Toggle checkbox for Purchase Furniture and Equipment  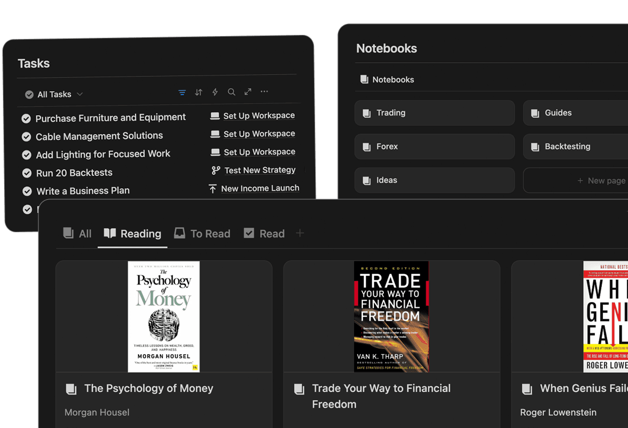tap(26, 118)
